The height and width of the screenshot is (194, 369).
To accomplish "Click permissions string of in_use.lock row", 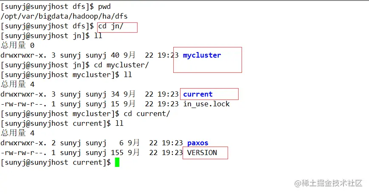I will [23, 104].
